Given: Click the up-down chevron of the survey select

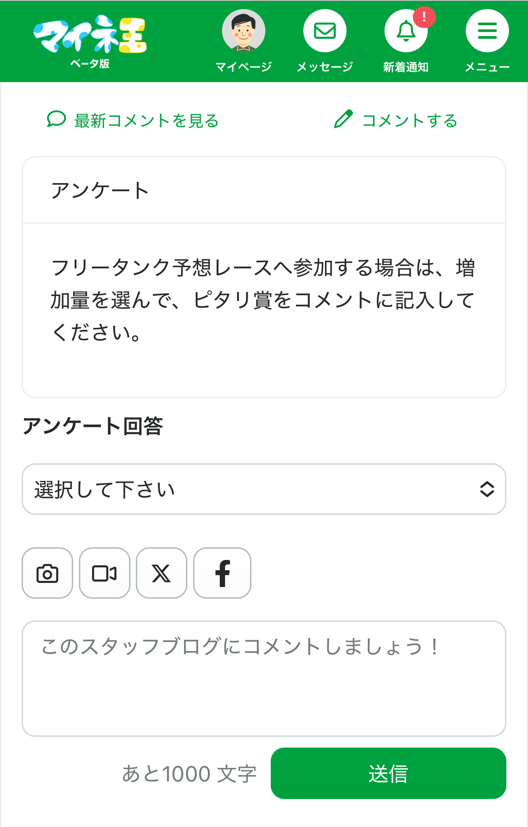Looking at the screenshot, I should coord(487,489).
